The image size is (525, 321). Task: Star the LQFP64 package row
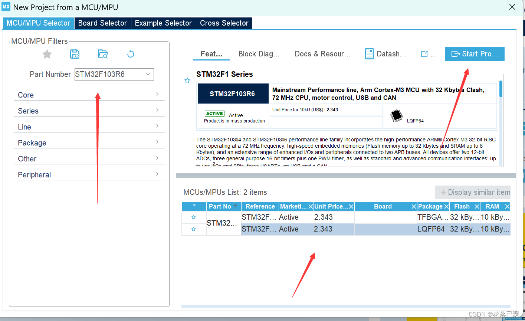194,229
